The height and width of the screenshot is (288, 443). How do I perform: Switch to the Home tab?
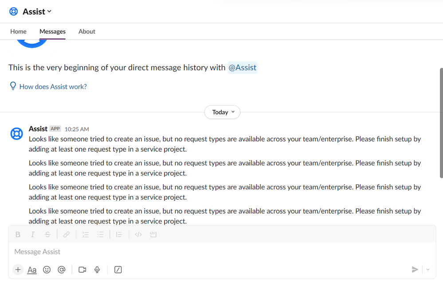[x=18, y=31]
